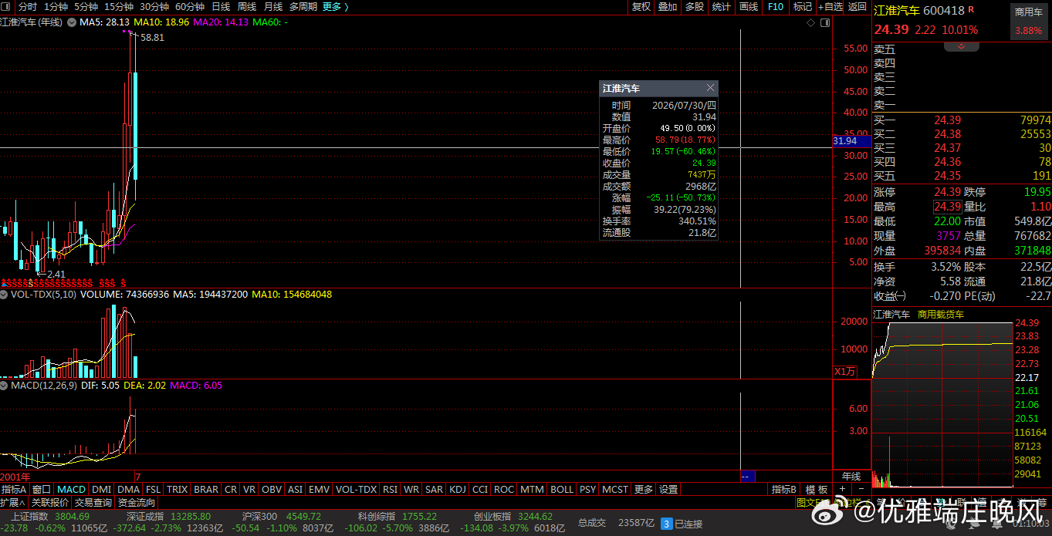Select the 30分钟 period
Viewport: 1052px width, 536px height.
tap(154, 7)
